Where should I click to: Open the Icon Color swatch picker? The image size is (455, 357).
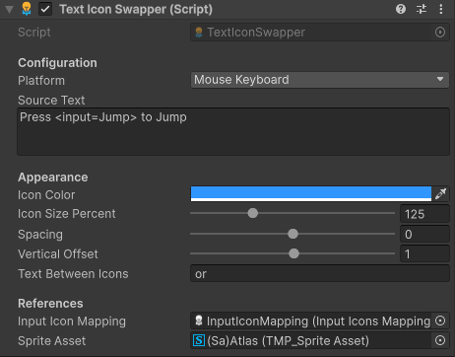pyautogui.click(x=311, y=193)
